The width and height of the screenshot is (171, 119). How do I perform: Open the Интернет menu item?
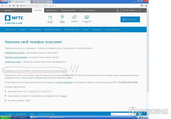pyautogui.click(x=23, y=29)
